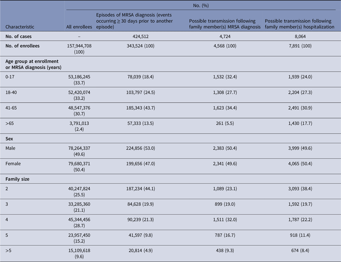The width and height of the screenshot is (341, 262).
Task: Click header about transmission following family MRSA diagnosis
Action: tap(225, 23)
